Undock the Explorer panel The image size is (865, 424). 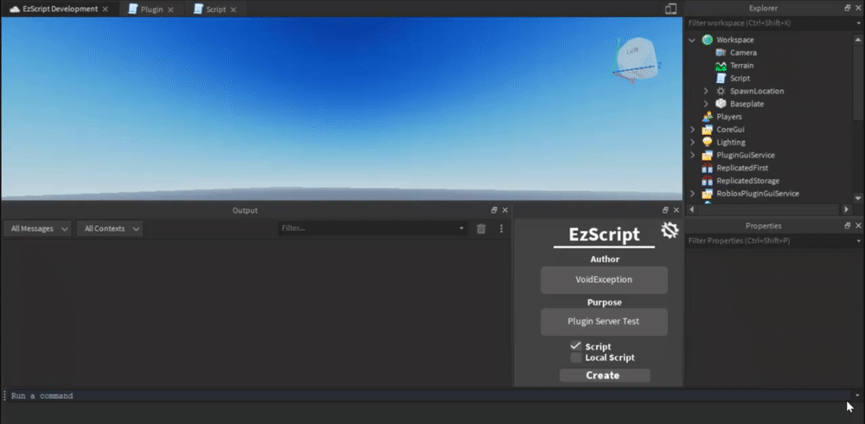pos(848,9)
